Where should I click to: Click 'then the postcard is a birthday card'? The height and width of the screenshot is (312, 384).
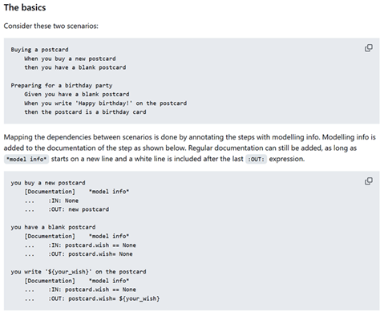(85, 112)
